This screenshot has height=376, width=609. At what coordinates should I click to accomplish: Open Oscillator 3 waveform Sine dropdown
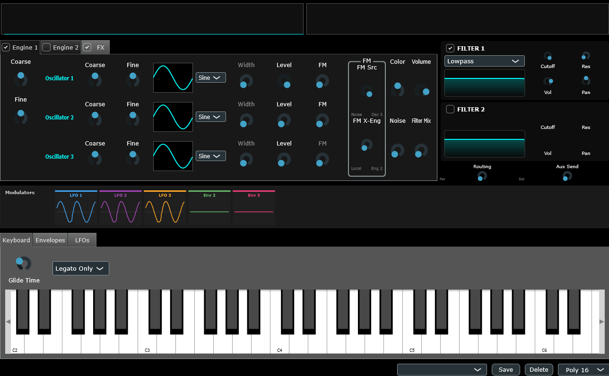click(211, 156)
